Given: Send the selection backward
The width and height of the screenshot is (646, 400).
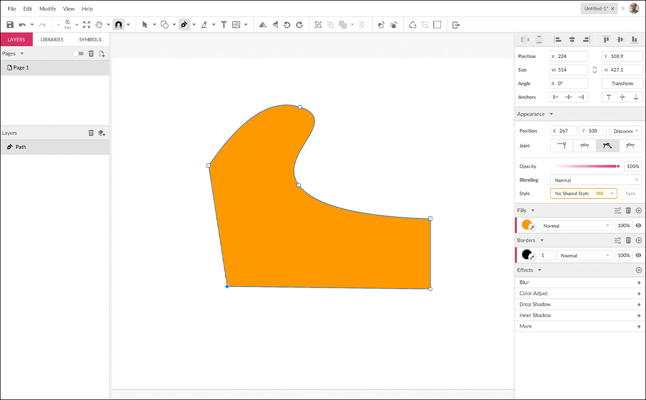Looking at the screenshot, I should [x=394, y=25].
